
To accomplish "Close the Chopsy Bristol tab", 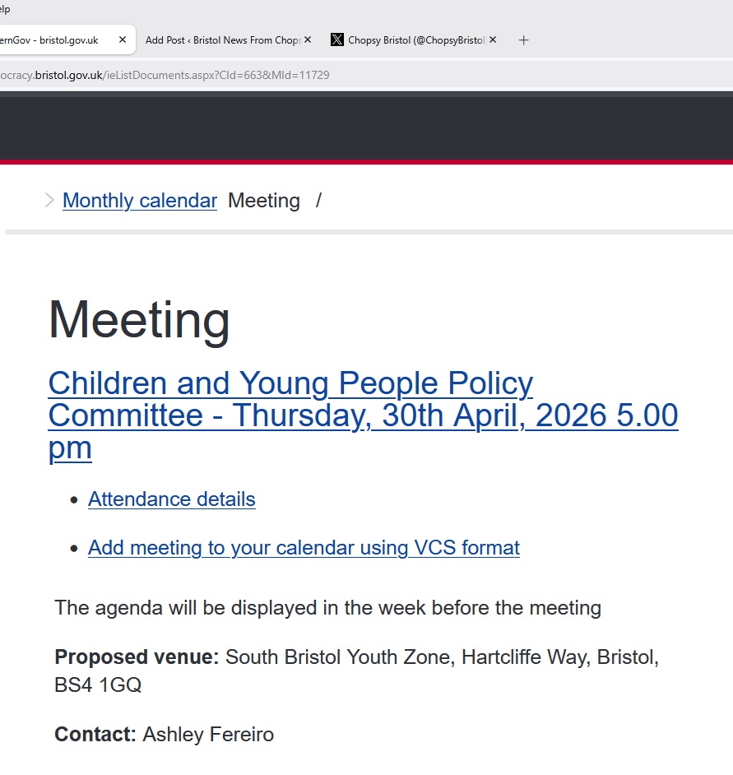I will pos(493,39).
